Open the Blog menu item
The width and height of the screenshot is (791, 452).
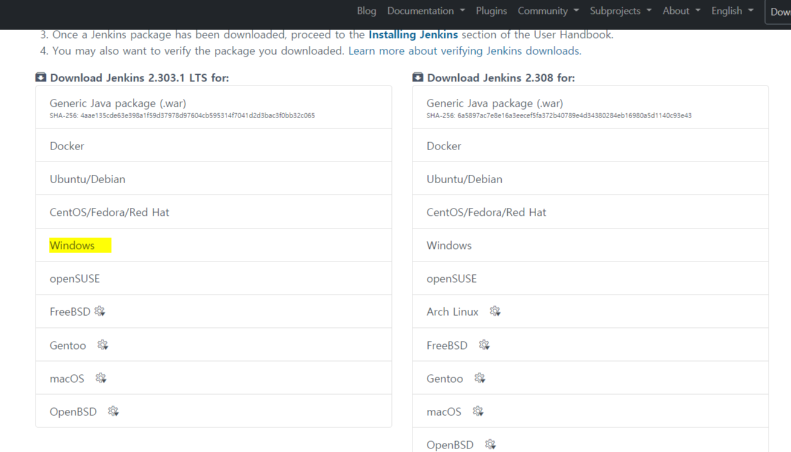[367, 11]
